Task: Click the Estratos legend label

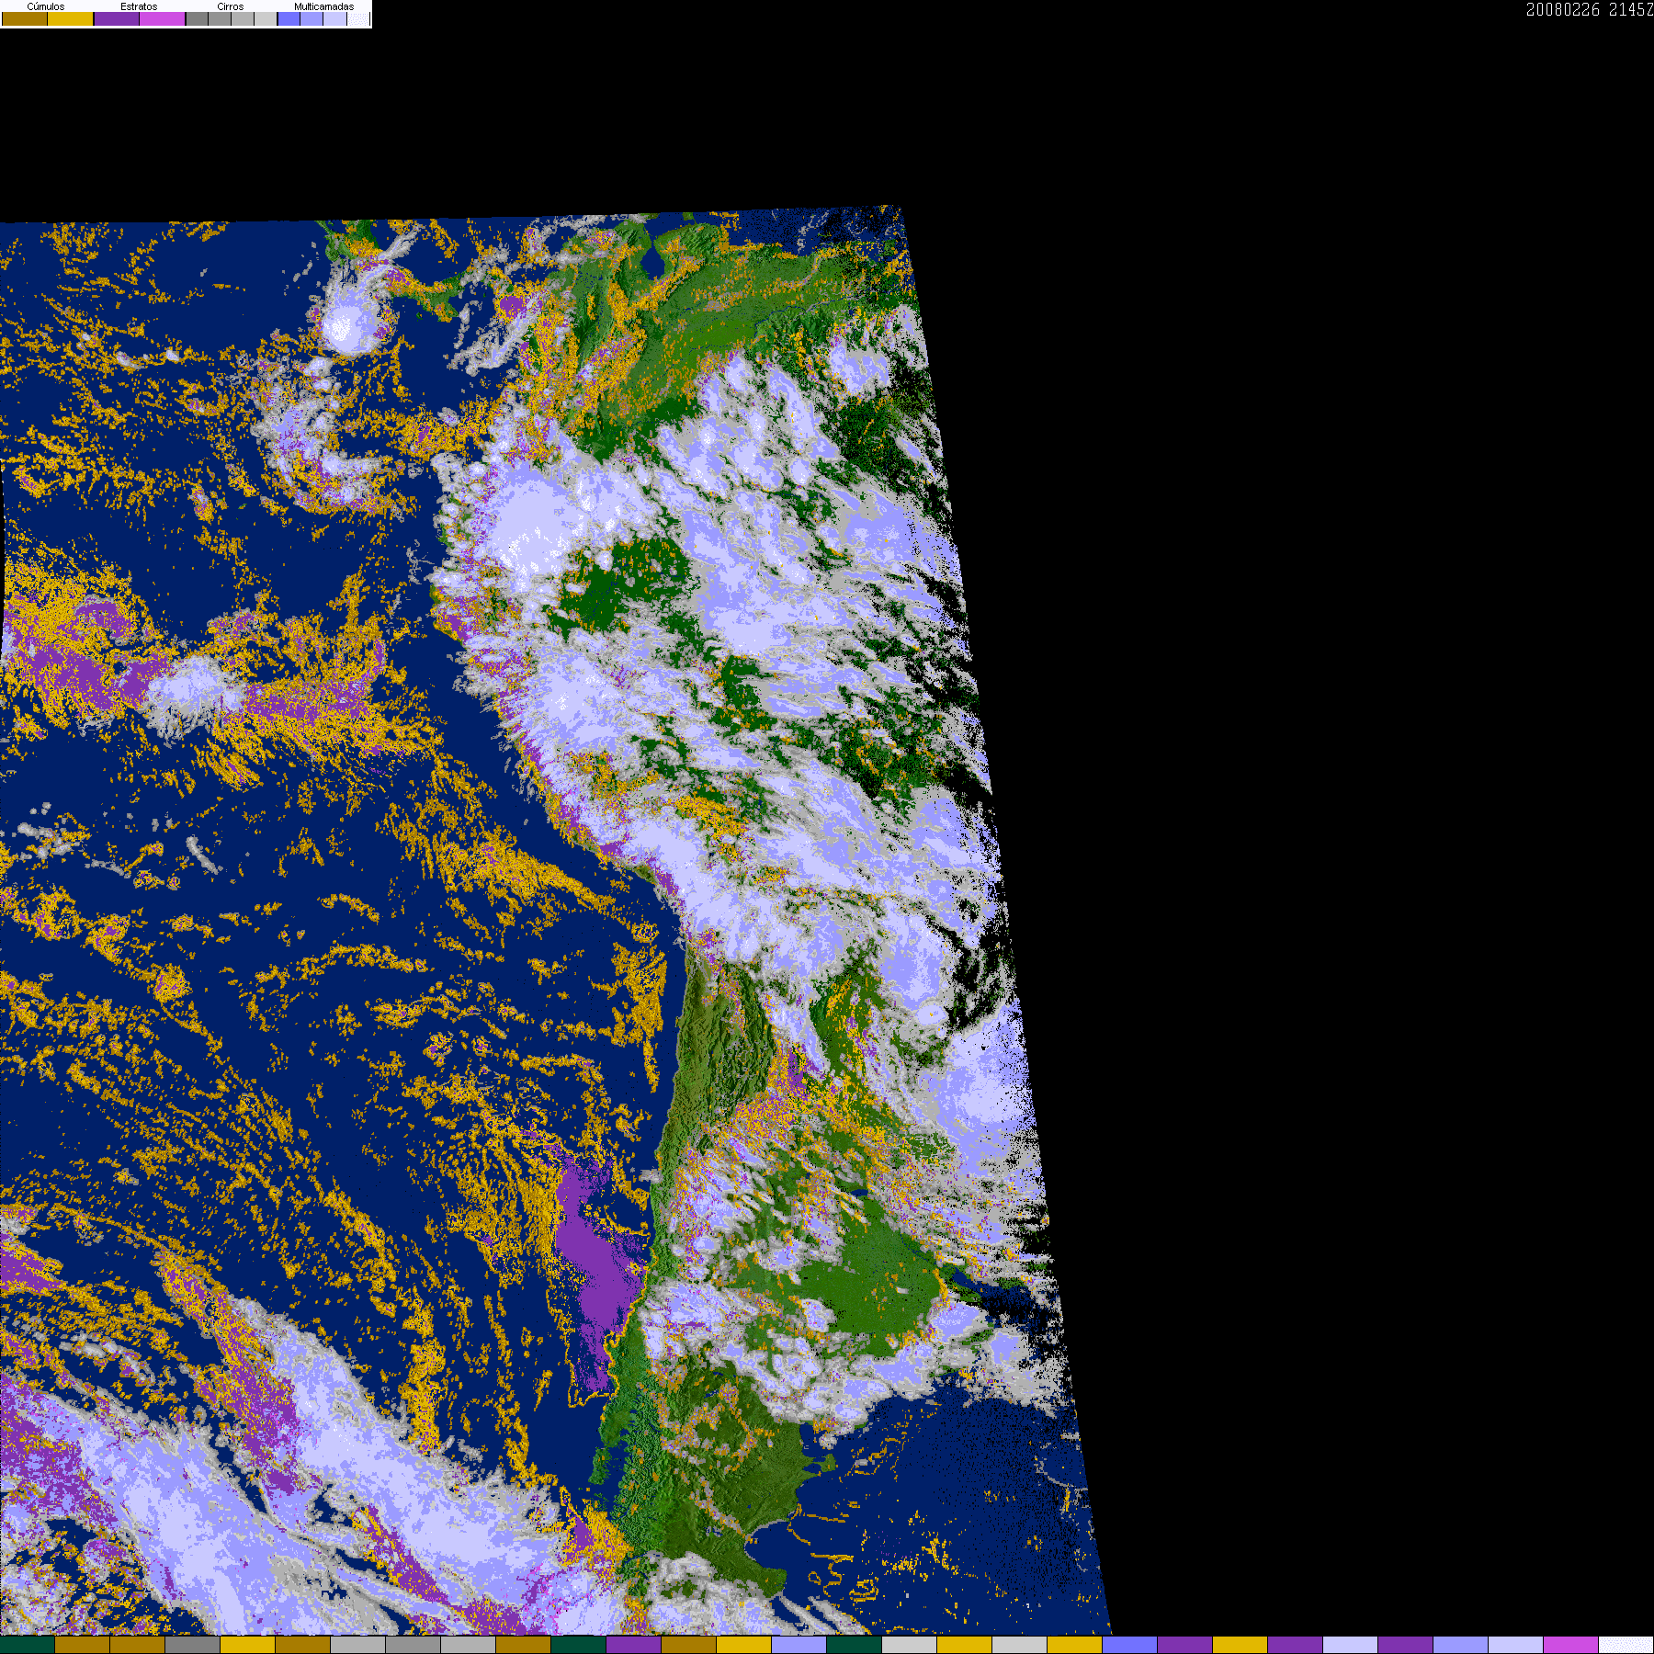Action: click(x=139, y=6)
